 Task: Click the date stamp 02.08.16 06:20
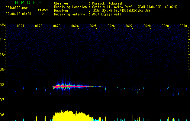pyautogui.click(x=18, y=14)
